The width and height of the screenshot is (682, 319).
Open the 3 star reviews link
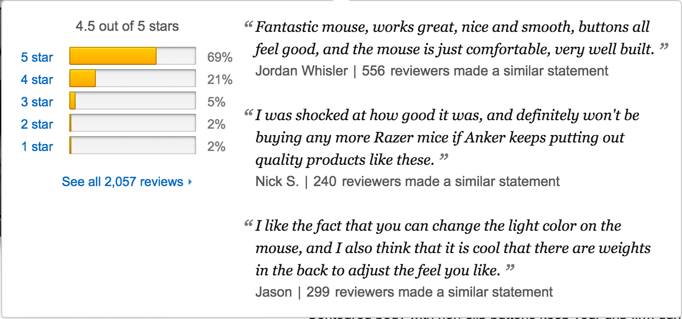pos(37,102)
